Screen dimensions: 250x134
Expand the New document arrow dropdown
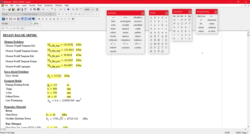coord(6,10)
